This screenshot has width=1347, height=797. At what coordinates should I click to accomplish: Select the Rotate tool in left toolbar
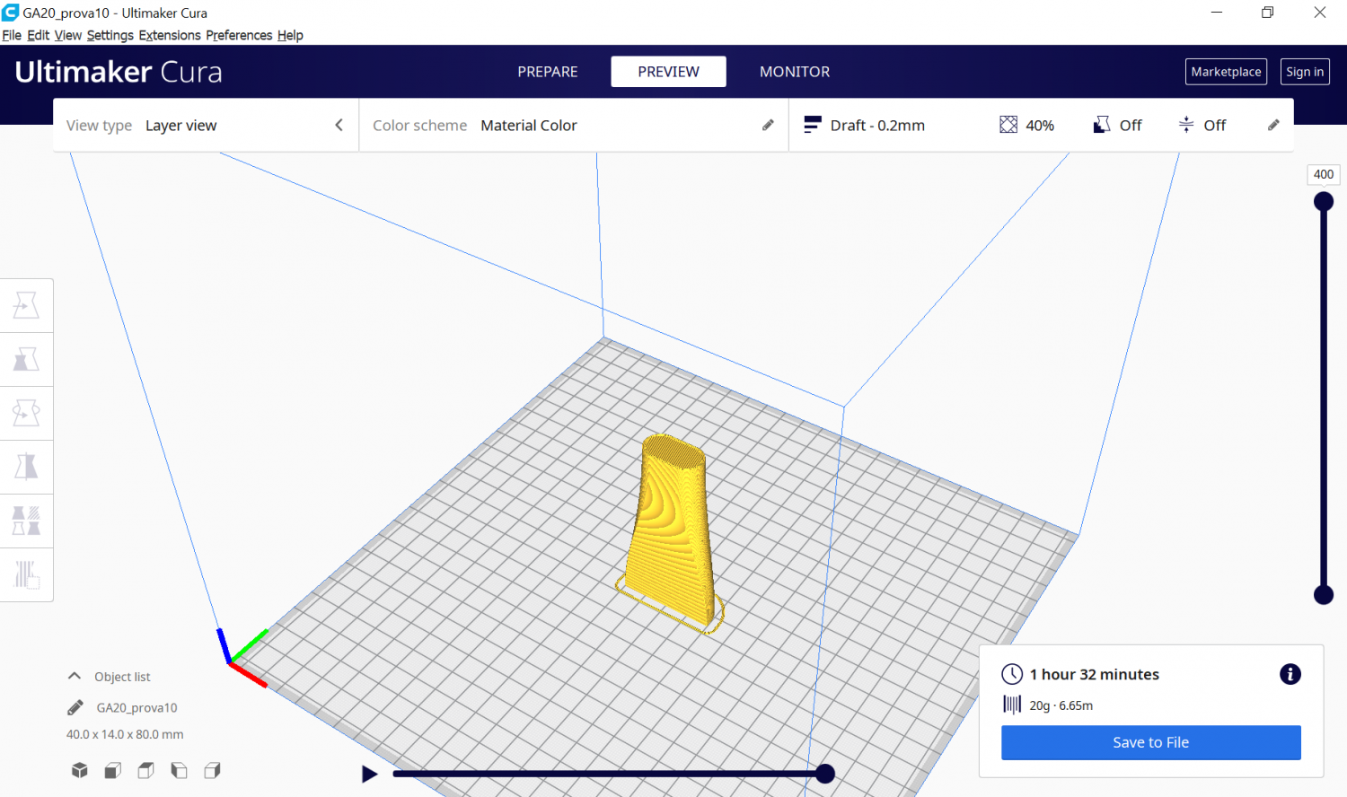coord(26,413)
